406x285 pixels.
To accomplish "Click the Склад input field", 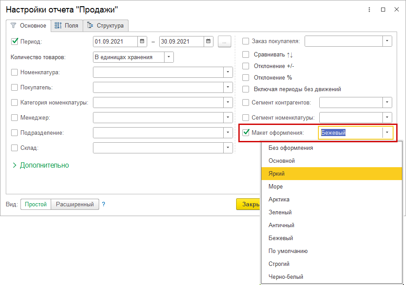I will 158,148.
